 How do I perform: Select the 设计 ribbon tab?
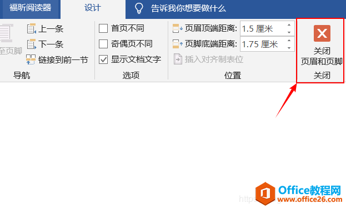pos(93,8)
